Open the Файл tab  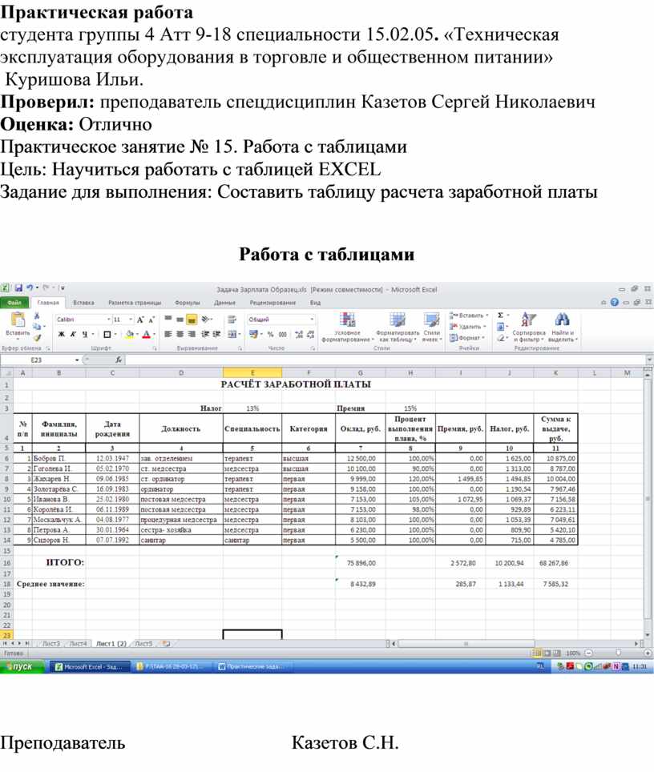pos(14,302)
